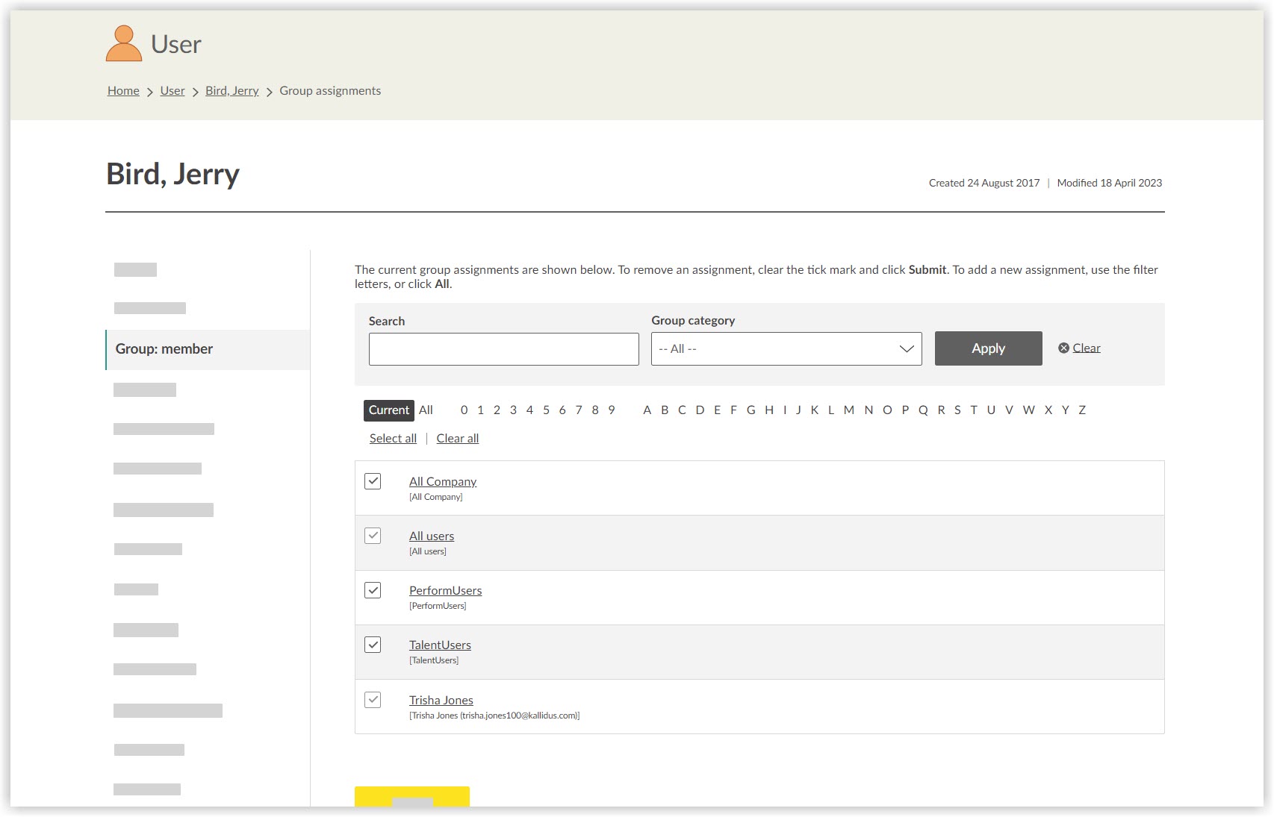
Task: Open the Trisha Jones group link
Action: point(441,700)
